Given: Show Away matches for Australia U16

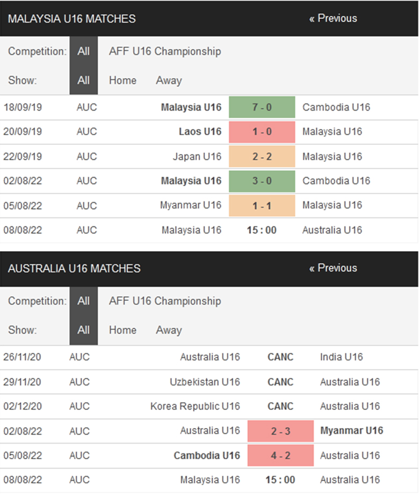Looking at the screenshot, I should coord(169,330).
